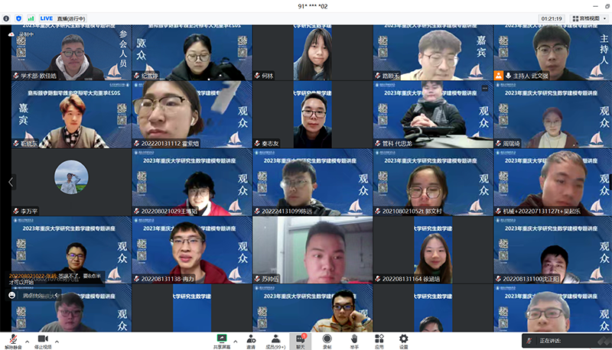Open the emoji picker in chat overlay

pos(12,295)
